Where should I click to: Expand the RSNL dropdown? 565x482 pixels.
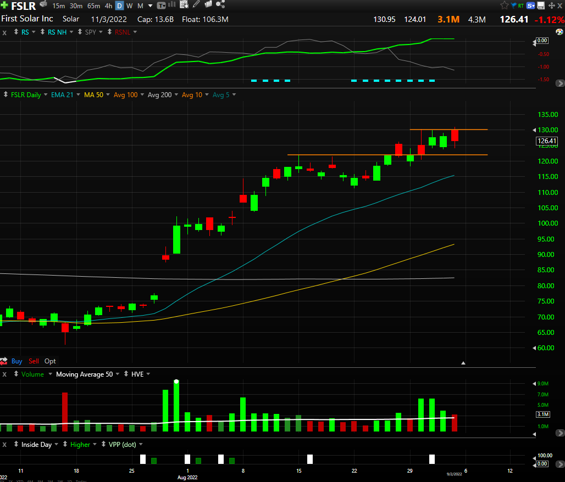135,32
